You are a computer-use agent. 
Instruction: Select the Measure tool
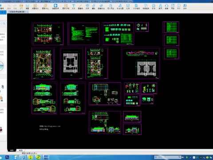28,7
